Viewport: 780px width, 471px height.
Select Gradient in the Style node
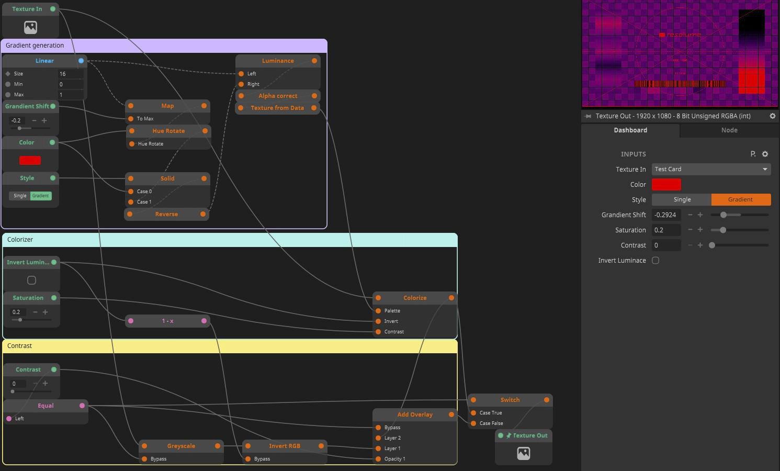pyautogui.click(x=41, y=196)
